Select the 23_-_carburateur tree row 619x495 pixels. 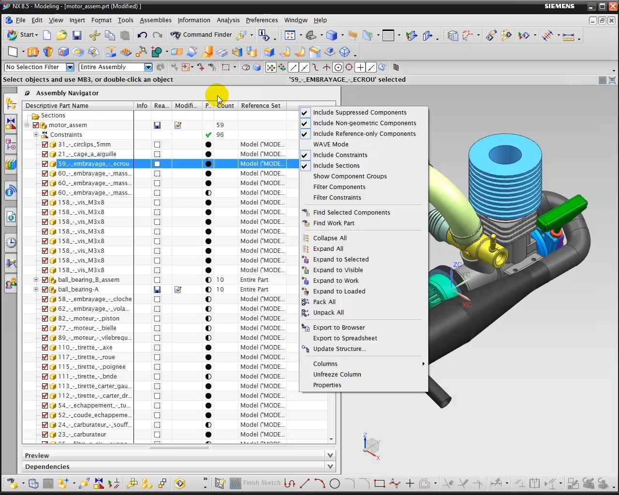point(82,435)
